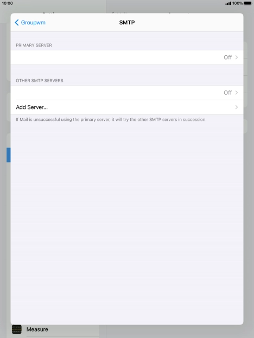
Task: Click the OTHER SMTP SERVERS section header
Action: click(x=40, y=81)
